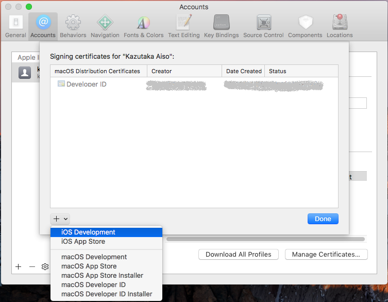Open Fonts & Colors preferences
388x302 pixels.
pos(144,26)
